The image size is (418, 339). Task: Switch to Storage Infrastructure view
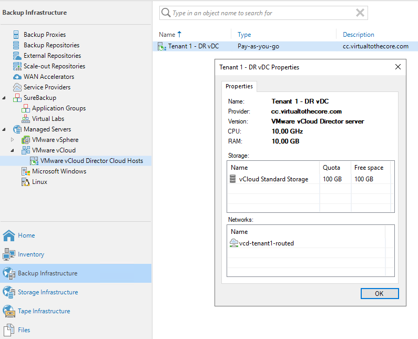[48, 292]
